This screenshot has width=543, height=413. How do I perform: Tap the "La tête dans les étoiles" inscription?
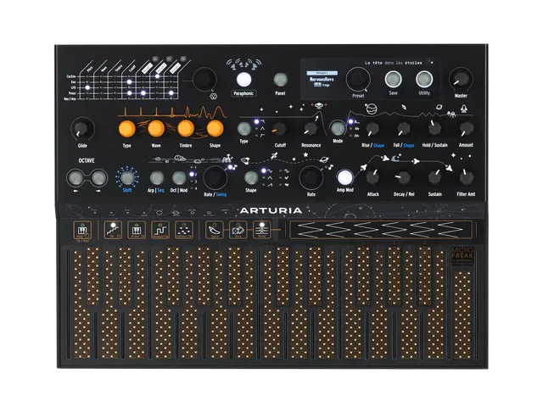(x=393, y=63)
